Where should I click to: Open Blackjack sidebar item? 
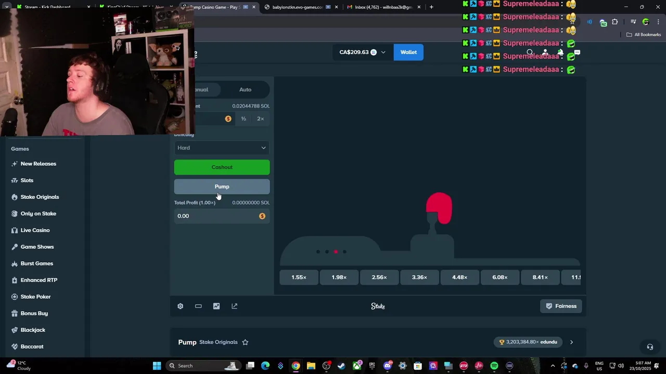coord(33,330)
